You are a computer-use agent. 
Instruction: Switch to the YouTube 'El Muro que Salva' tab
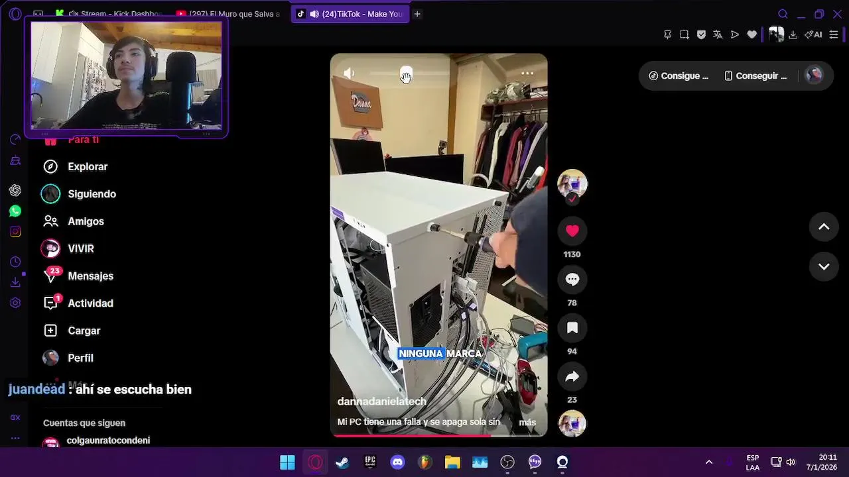pyautogui.click(x=229, y=14)
